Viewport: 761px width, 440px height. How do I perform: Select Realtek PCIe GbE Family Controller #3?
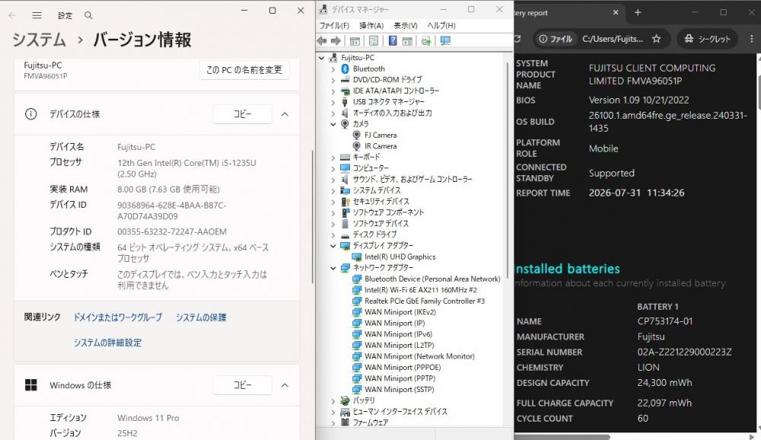pyautogui.click(x=425, y=301)
